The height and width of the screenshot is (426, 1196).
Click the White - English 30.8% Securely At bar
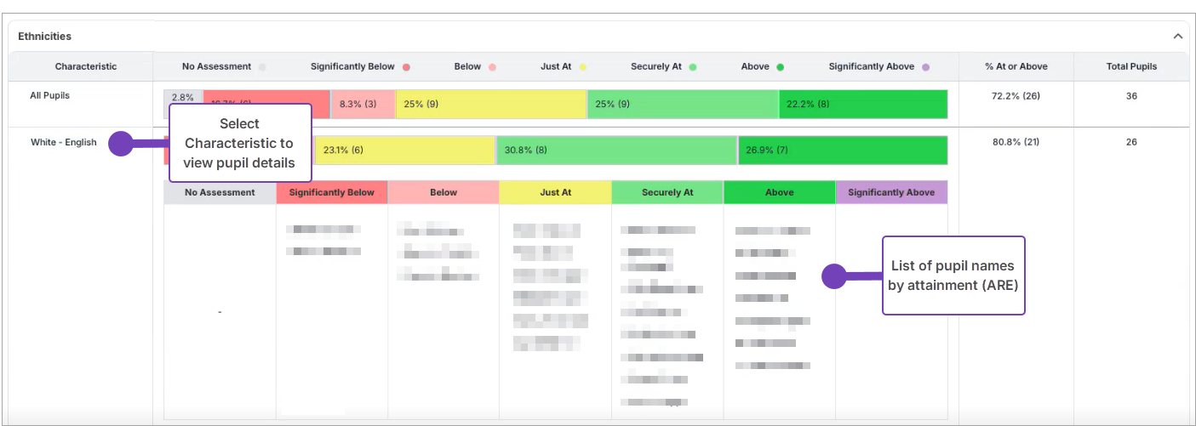tap(616, 151)
